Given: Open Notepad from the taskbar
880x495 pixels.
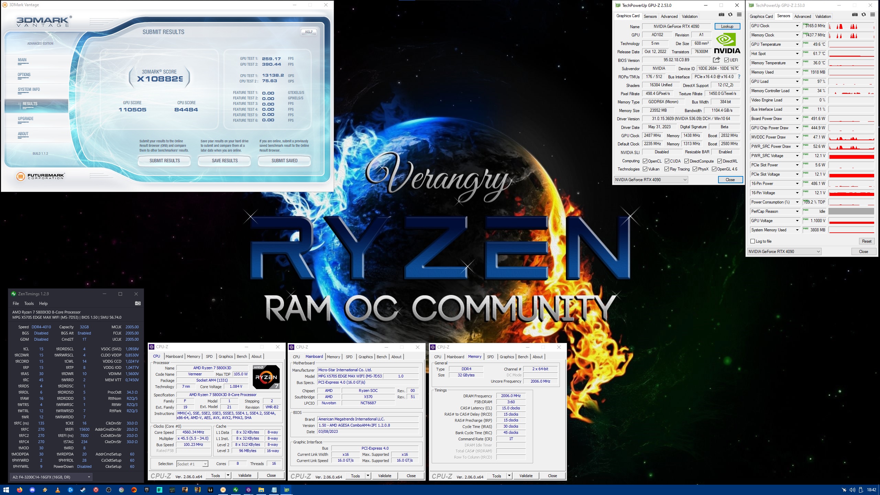Looking at the screenshot, I should (274, 490).
